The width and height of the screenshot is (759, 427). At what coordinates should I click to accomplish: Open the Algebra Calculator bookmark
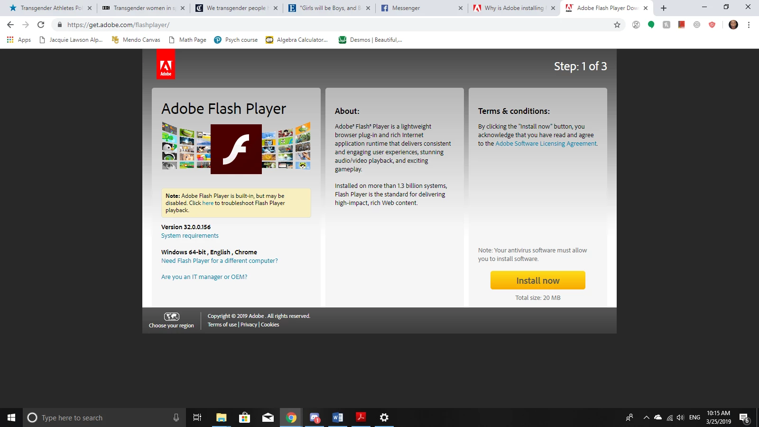[x=297, y=40]
